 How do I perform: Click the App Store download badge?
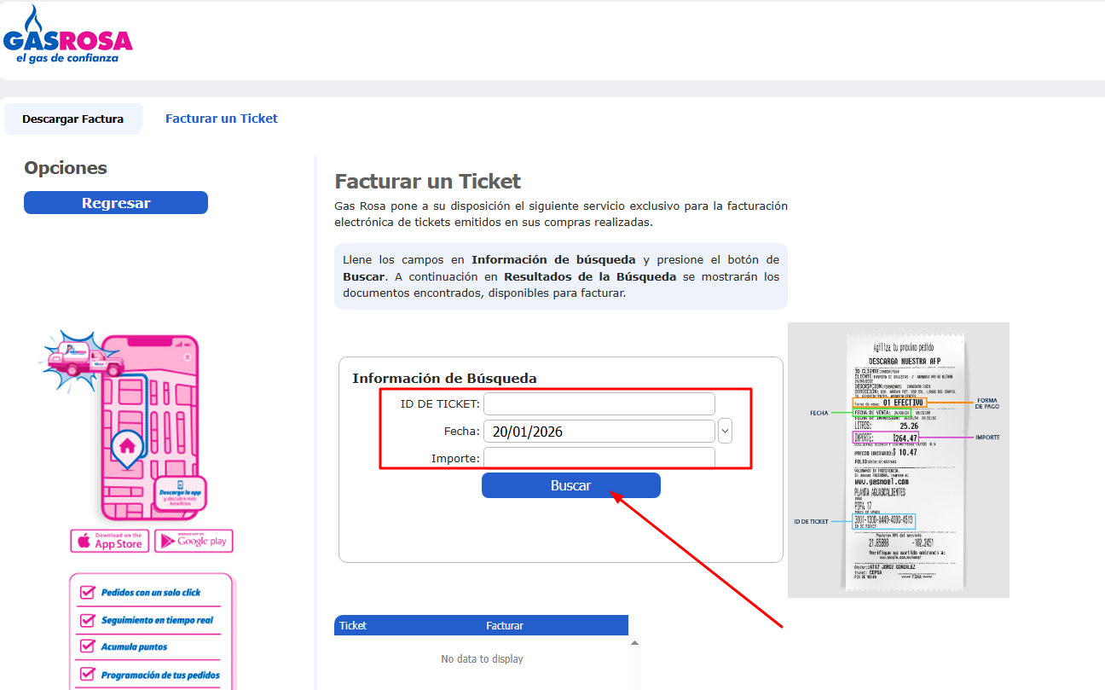[109, 541]
